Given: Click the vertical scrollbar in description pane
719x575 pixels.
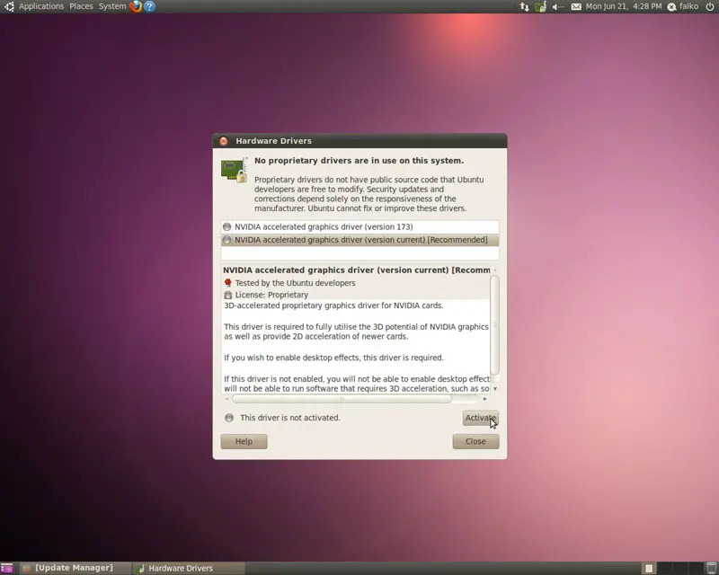Looking at the screenshot, I should [495, 325].
